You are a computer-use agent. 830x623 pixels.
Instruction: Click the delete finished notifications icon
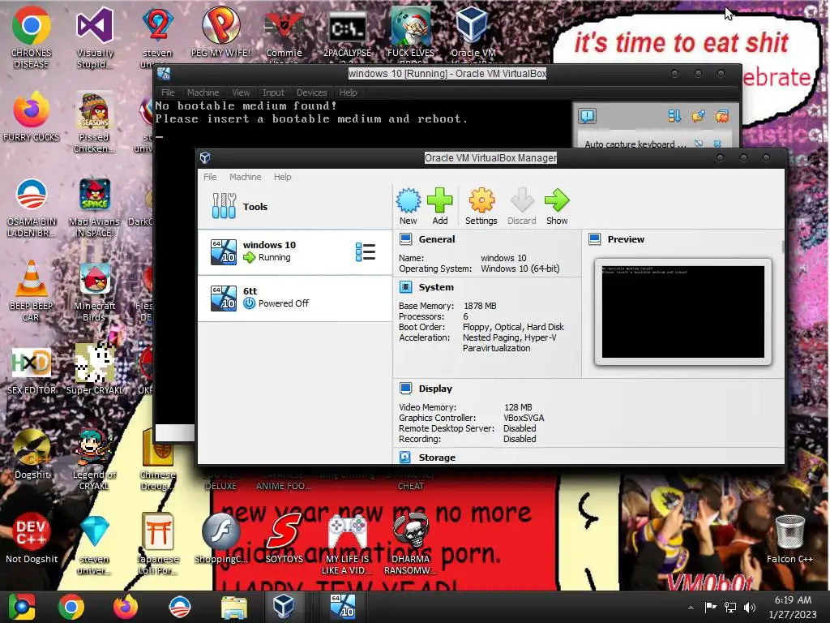722,116
